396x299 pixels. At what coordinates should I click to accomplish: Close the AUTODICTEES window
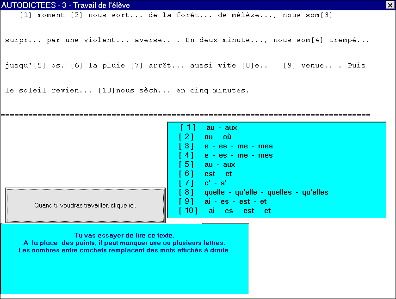click(x=390, y=5)
